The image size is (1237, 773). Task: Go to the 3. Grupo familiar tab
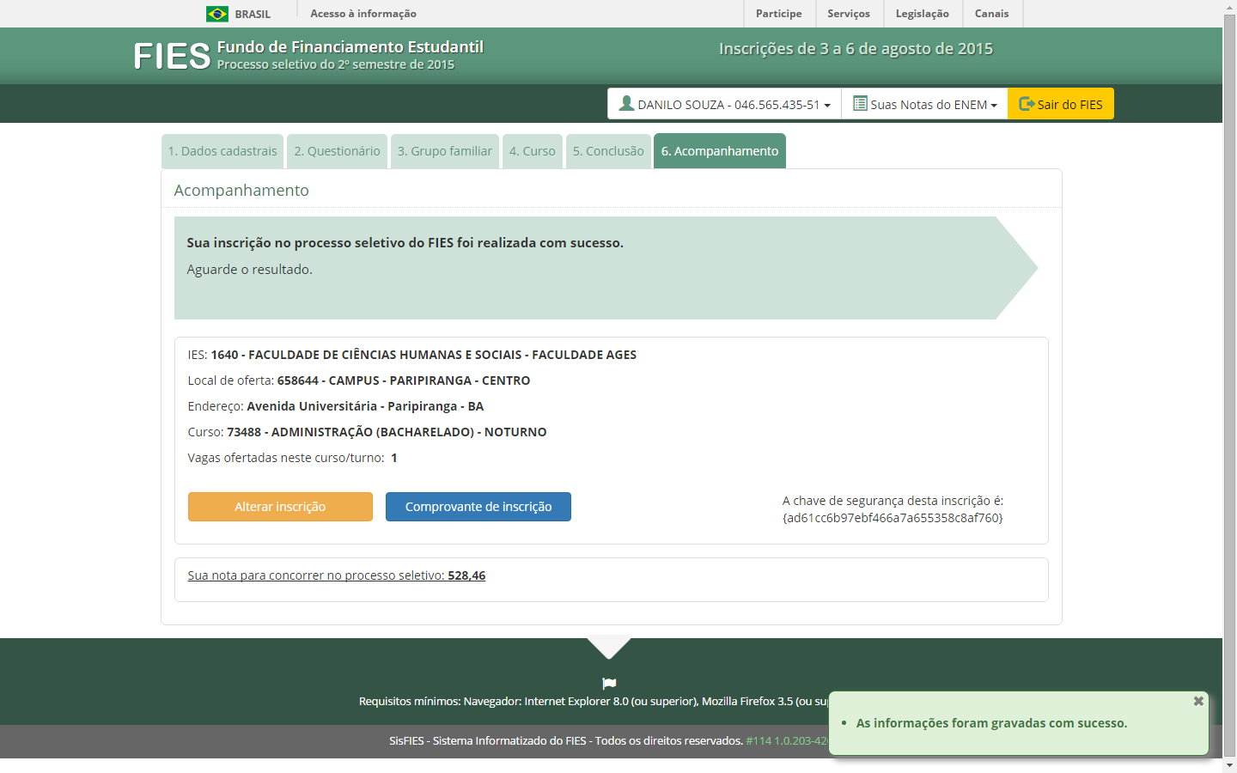445,151
